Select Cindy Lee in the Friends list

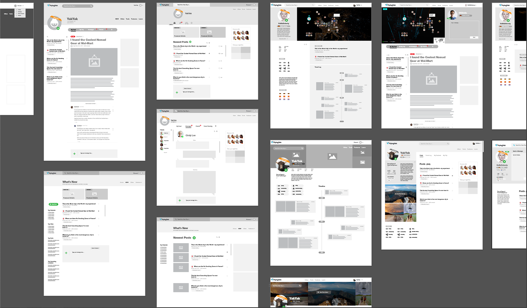(x=165, y=133)
